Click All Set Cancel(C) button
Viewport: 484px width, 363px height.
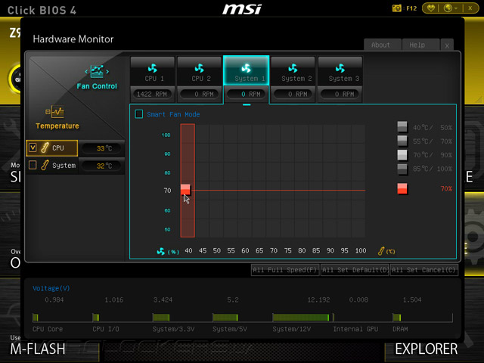[x=423, y=270]
